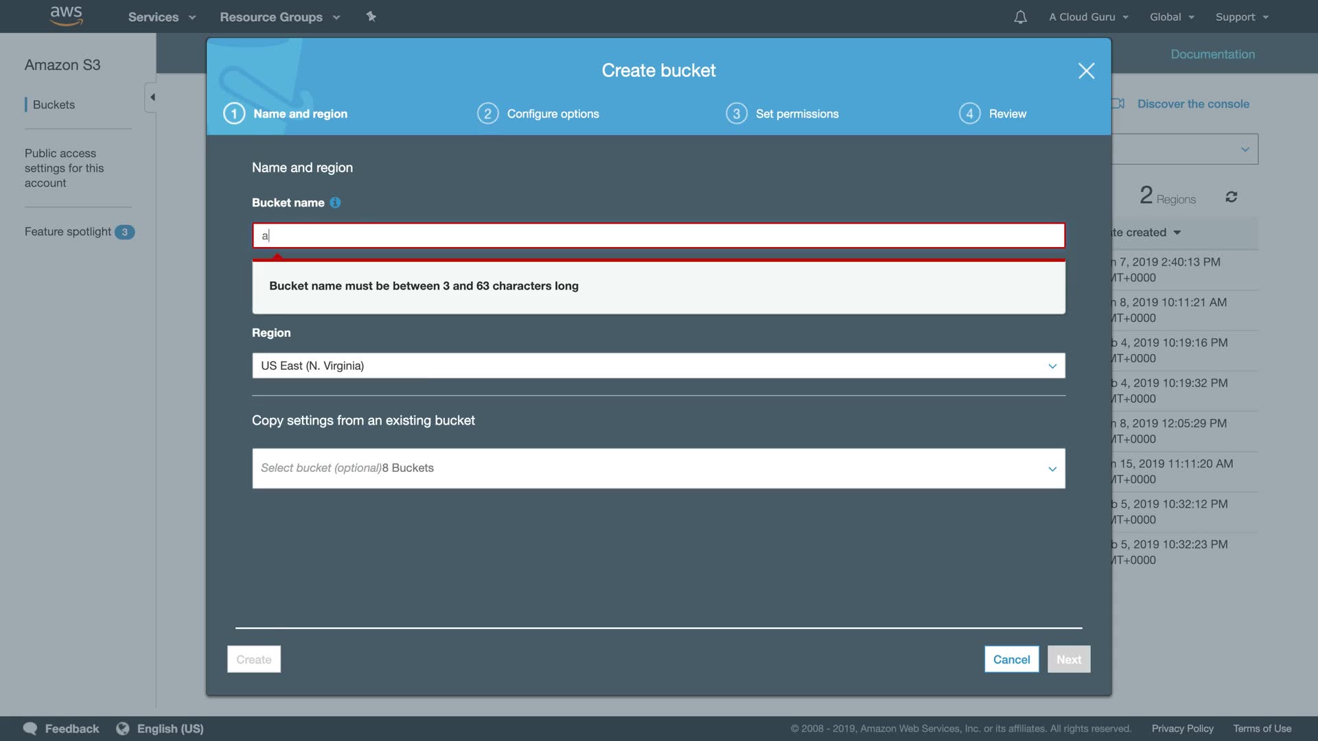Click the Feedback speech bubble icon
Image resolution: width=1318 pixels, height=741 pixels.
[x=30, y=729]
